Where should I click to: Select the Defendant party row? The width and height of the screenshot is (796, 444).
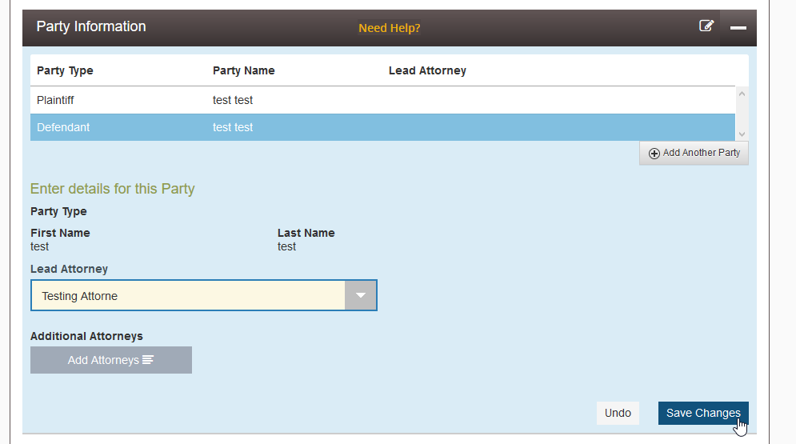pos(382,127)
